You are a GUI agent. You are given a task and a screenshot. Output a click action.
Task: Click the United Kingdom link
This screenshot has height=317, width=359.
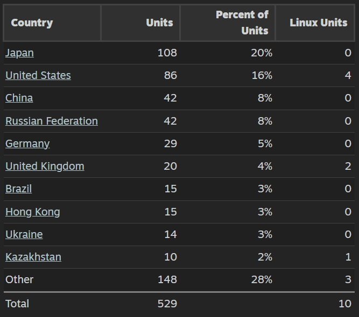point(45,166)
